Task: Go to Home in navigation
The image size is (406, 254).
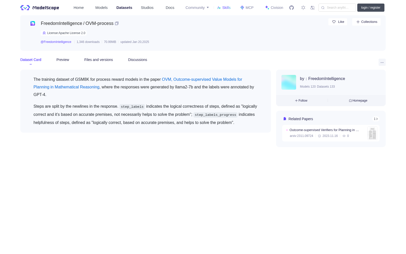Action: (x=79, y=8)
